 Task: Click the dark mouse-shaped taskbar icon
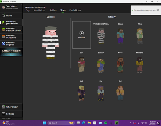point(111,123)
